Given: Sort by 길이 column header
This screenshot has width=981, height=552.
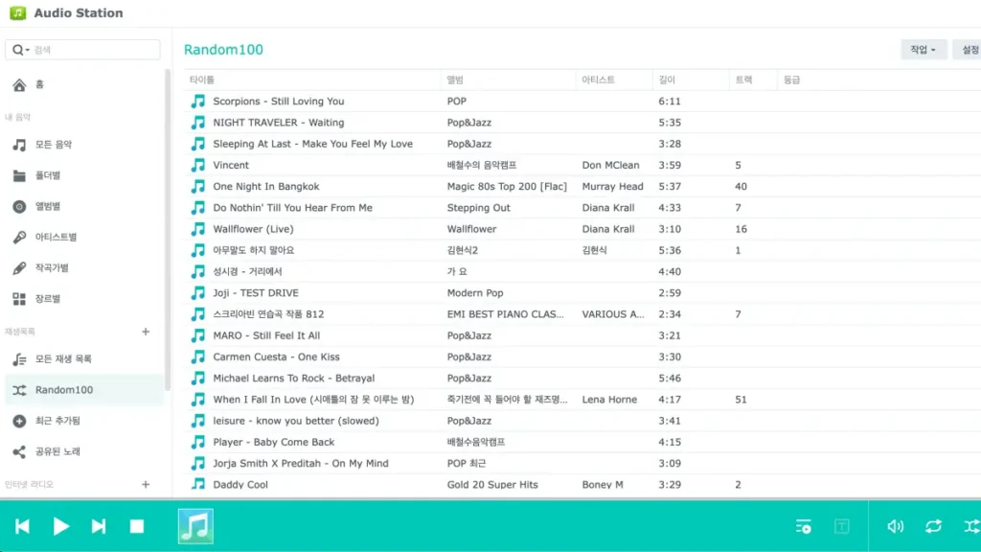Looking at the screenshot, I should click(691, 80).
